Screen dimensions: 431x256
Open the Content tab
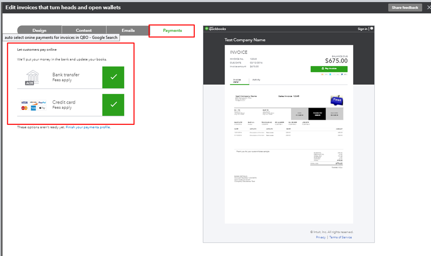click(84, 30)
